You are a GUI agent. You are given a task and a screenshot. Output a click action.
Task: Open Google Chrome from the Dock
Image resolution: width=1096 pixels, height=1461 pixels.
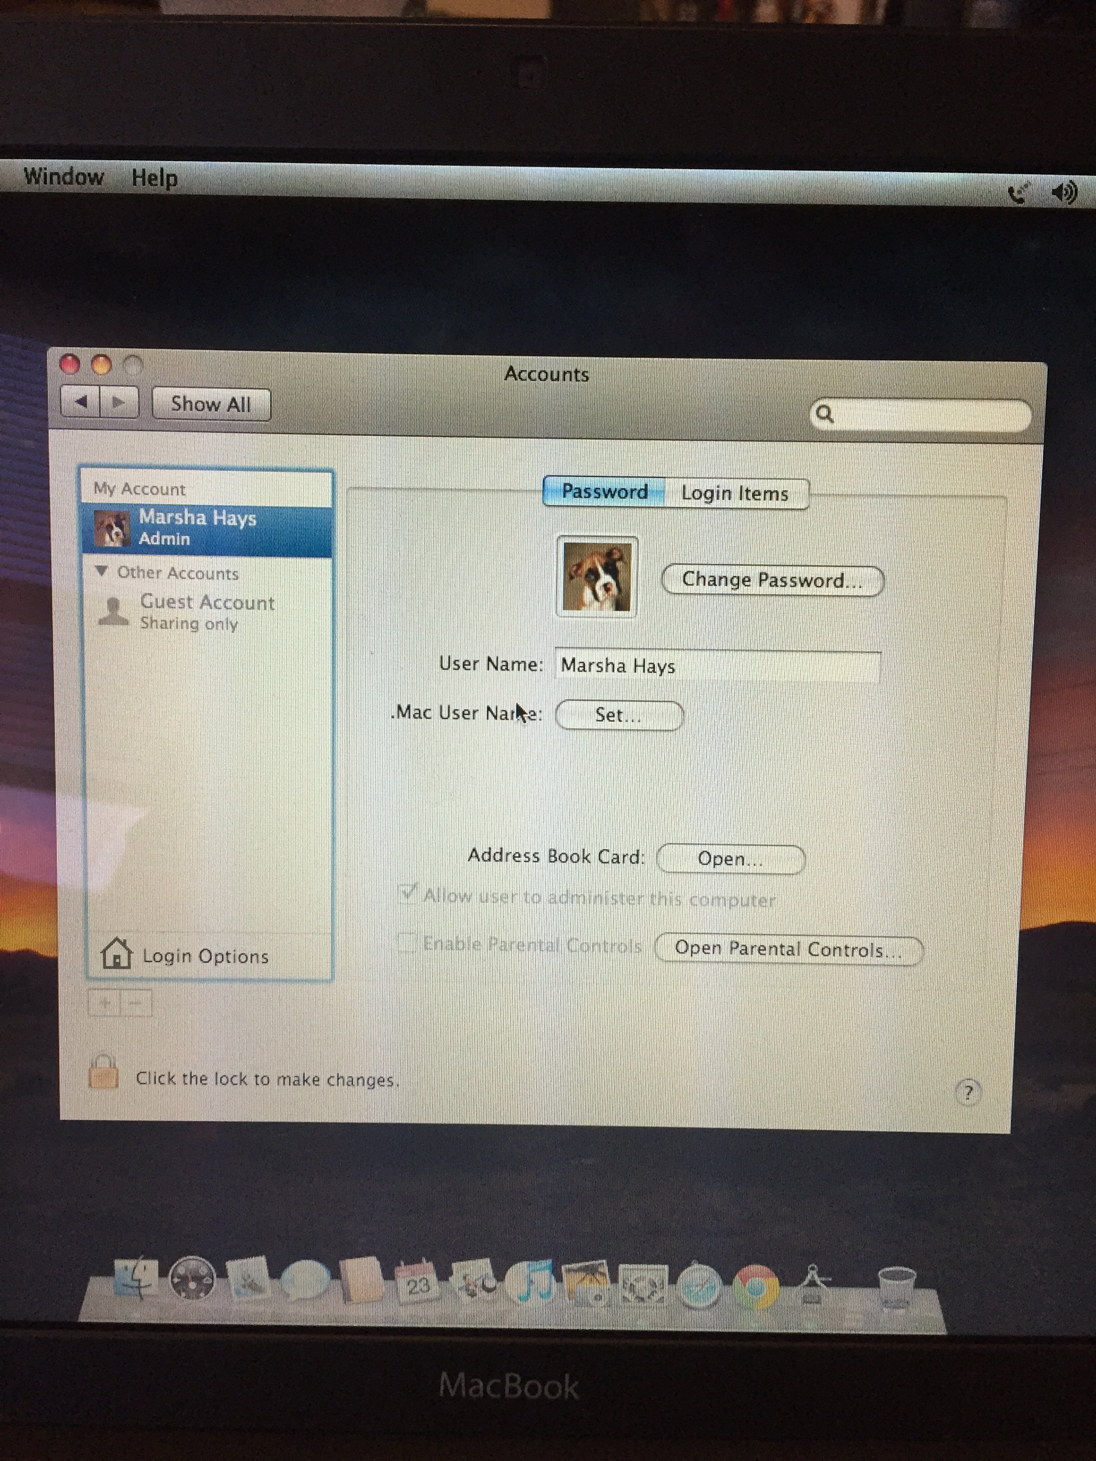756,1286
